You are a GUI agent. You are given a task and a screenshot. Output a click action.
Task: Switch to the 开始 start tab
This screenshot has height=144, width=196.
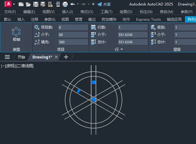(x=21, y=57)
